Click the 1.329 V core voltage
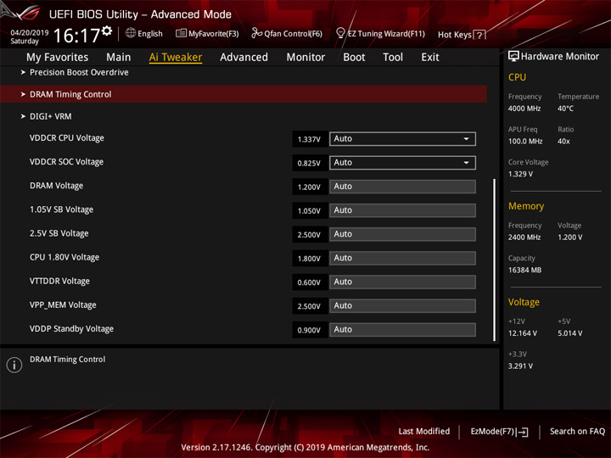This screenshot has height=458, width=611. pyautogui.click(x=520, y=174)
